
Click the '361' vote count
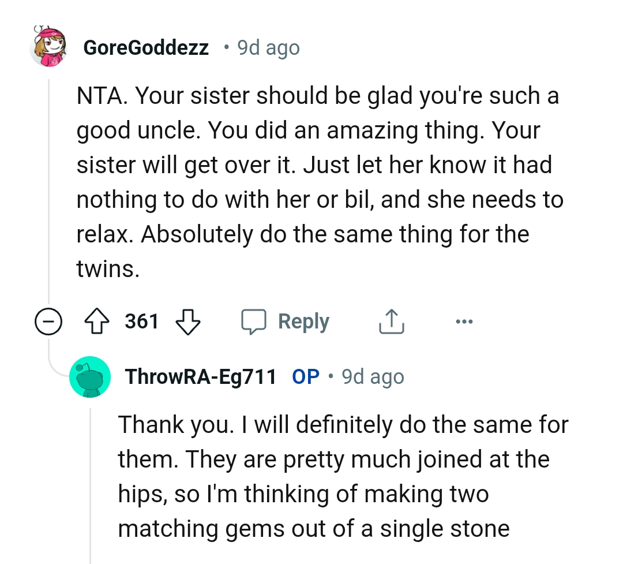click(141, 321)
